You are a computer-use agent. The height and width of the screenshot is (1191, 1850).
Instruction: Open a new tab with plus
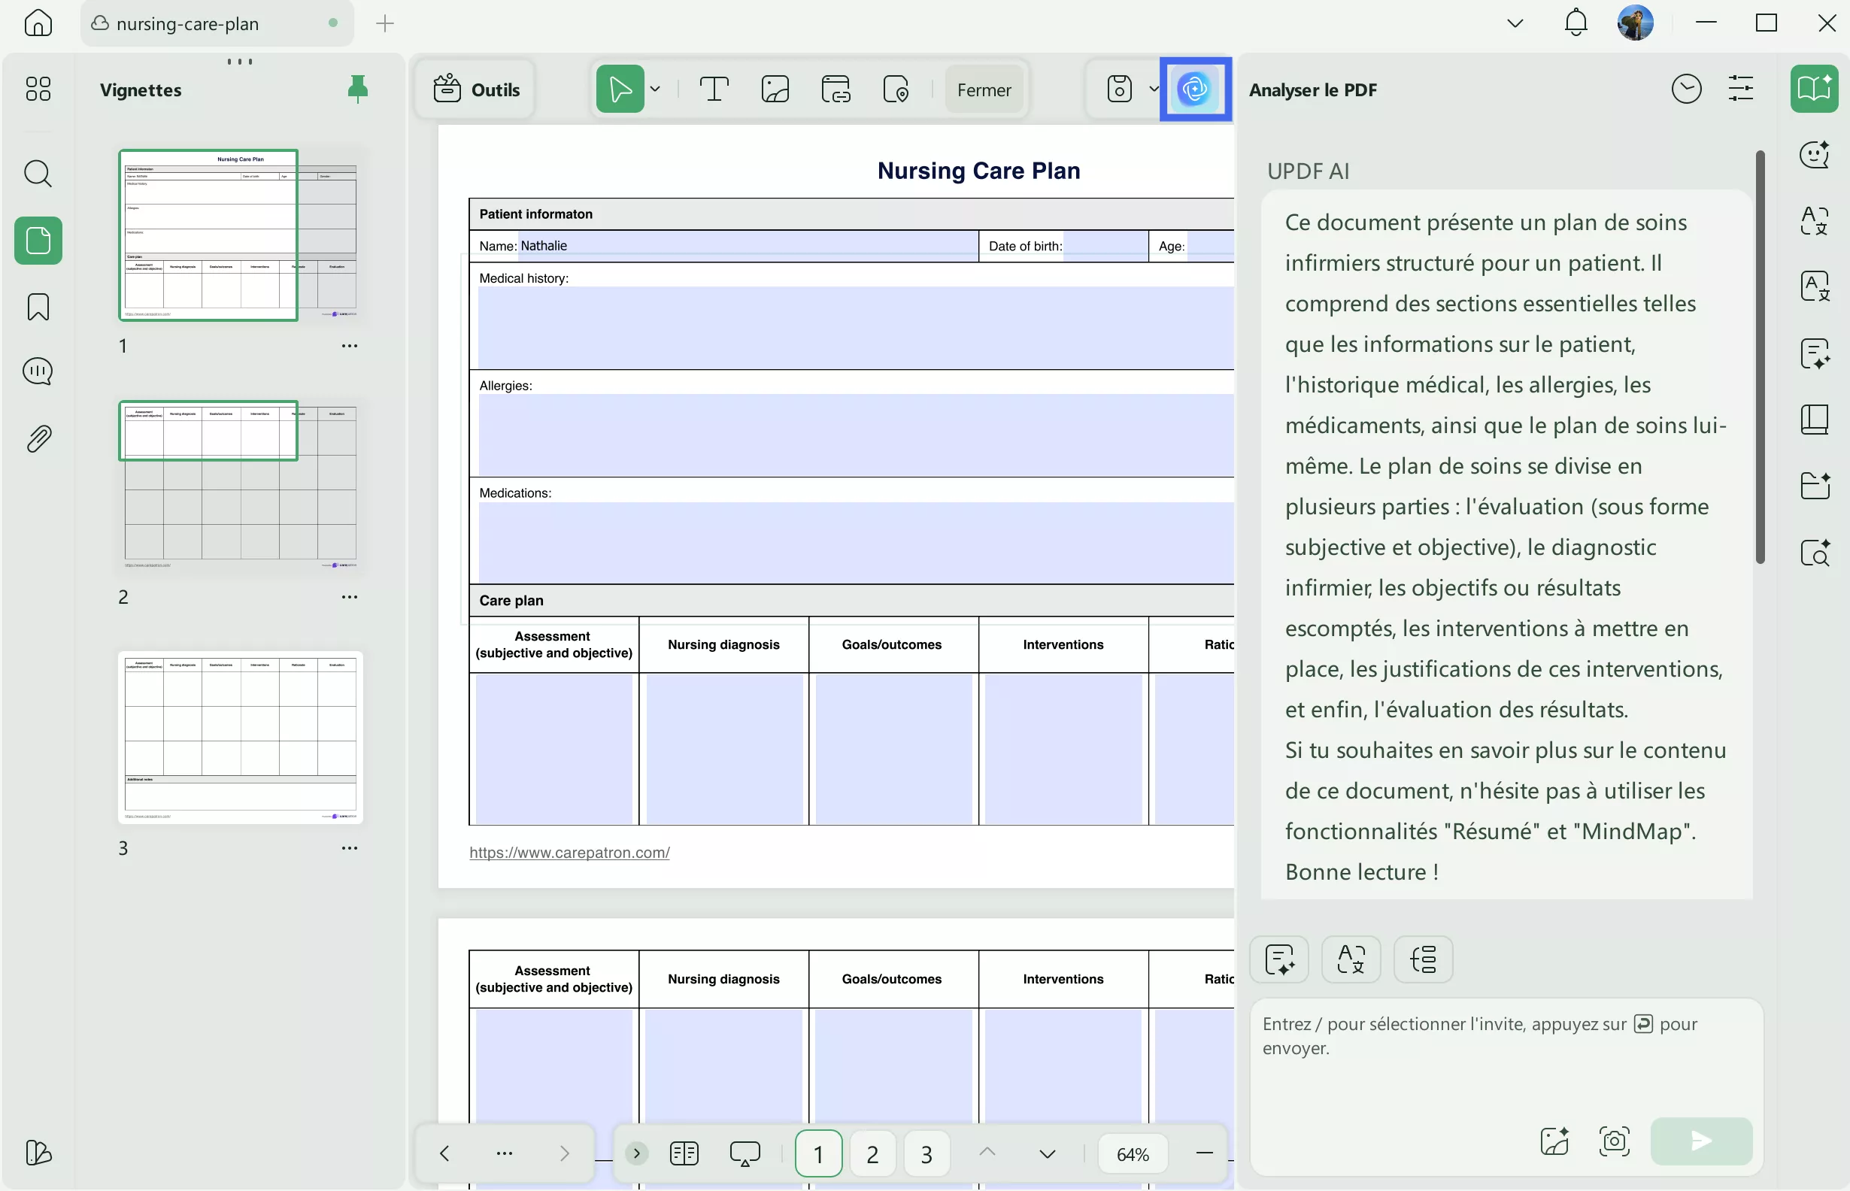point(384,24)
